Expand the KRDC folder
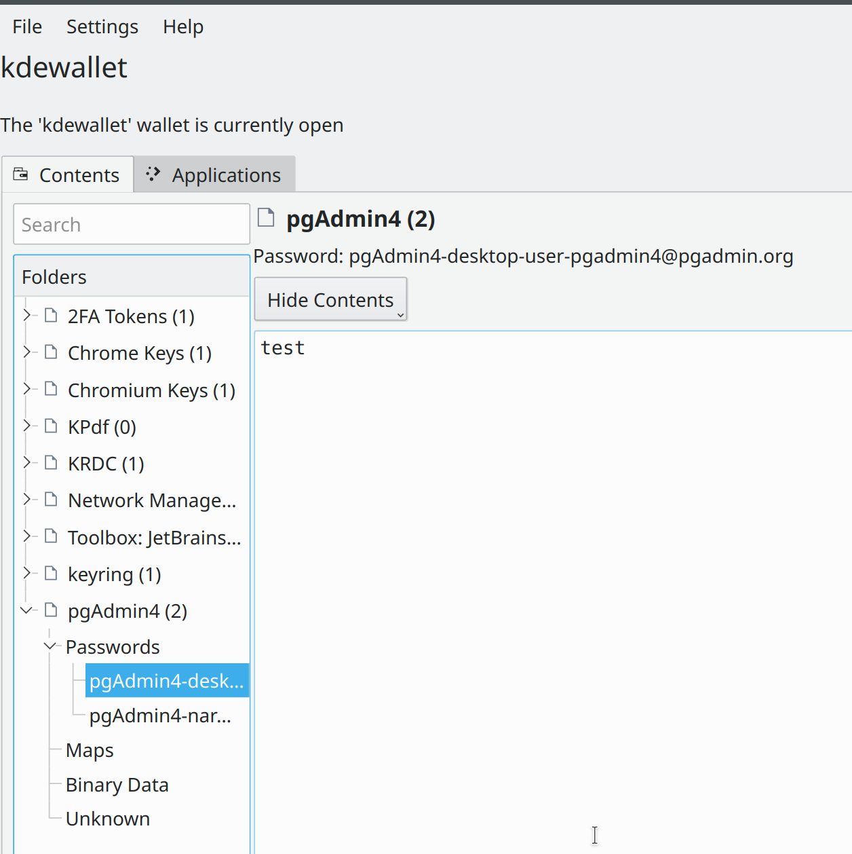 27,462
